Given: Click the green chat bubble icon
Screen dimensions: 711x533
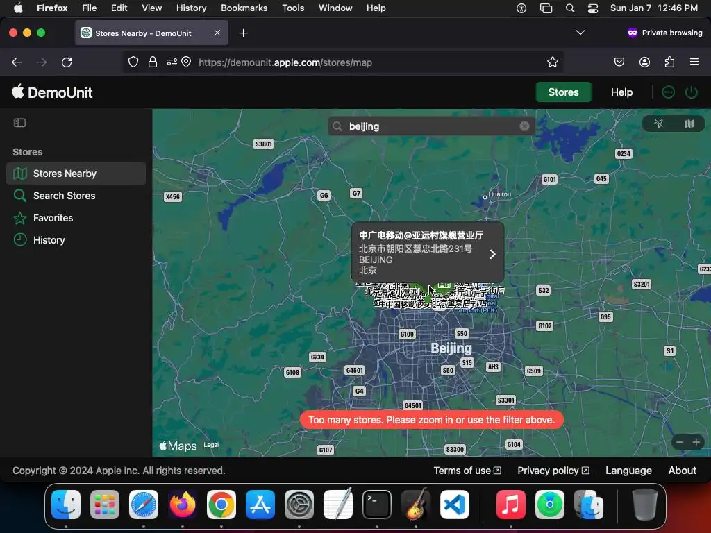Looking at the screenshot, I should (x=668, y=92).
